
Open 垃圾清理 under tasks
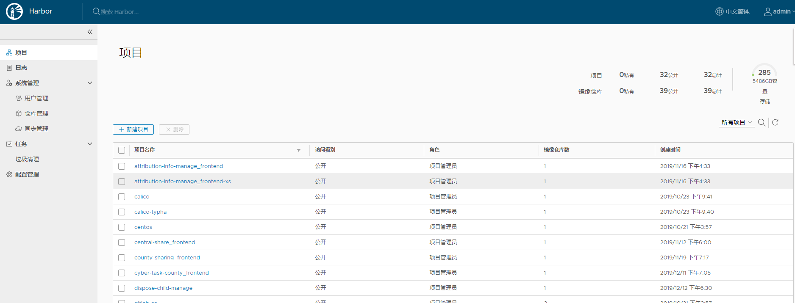pos(27,159)
